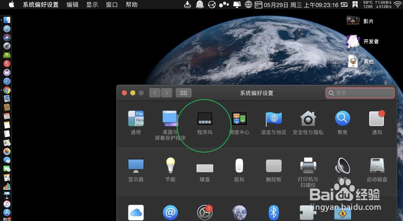Open the 语言与地区 preferences pane
Screen dimensions: 403x221
pos(274,123)
